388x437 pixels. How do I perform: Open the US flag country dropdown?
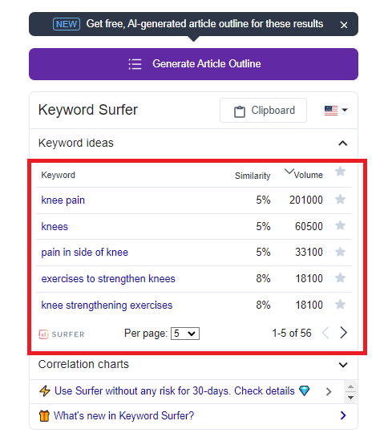(336, 111)
